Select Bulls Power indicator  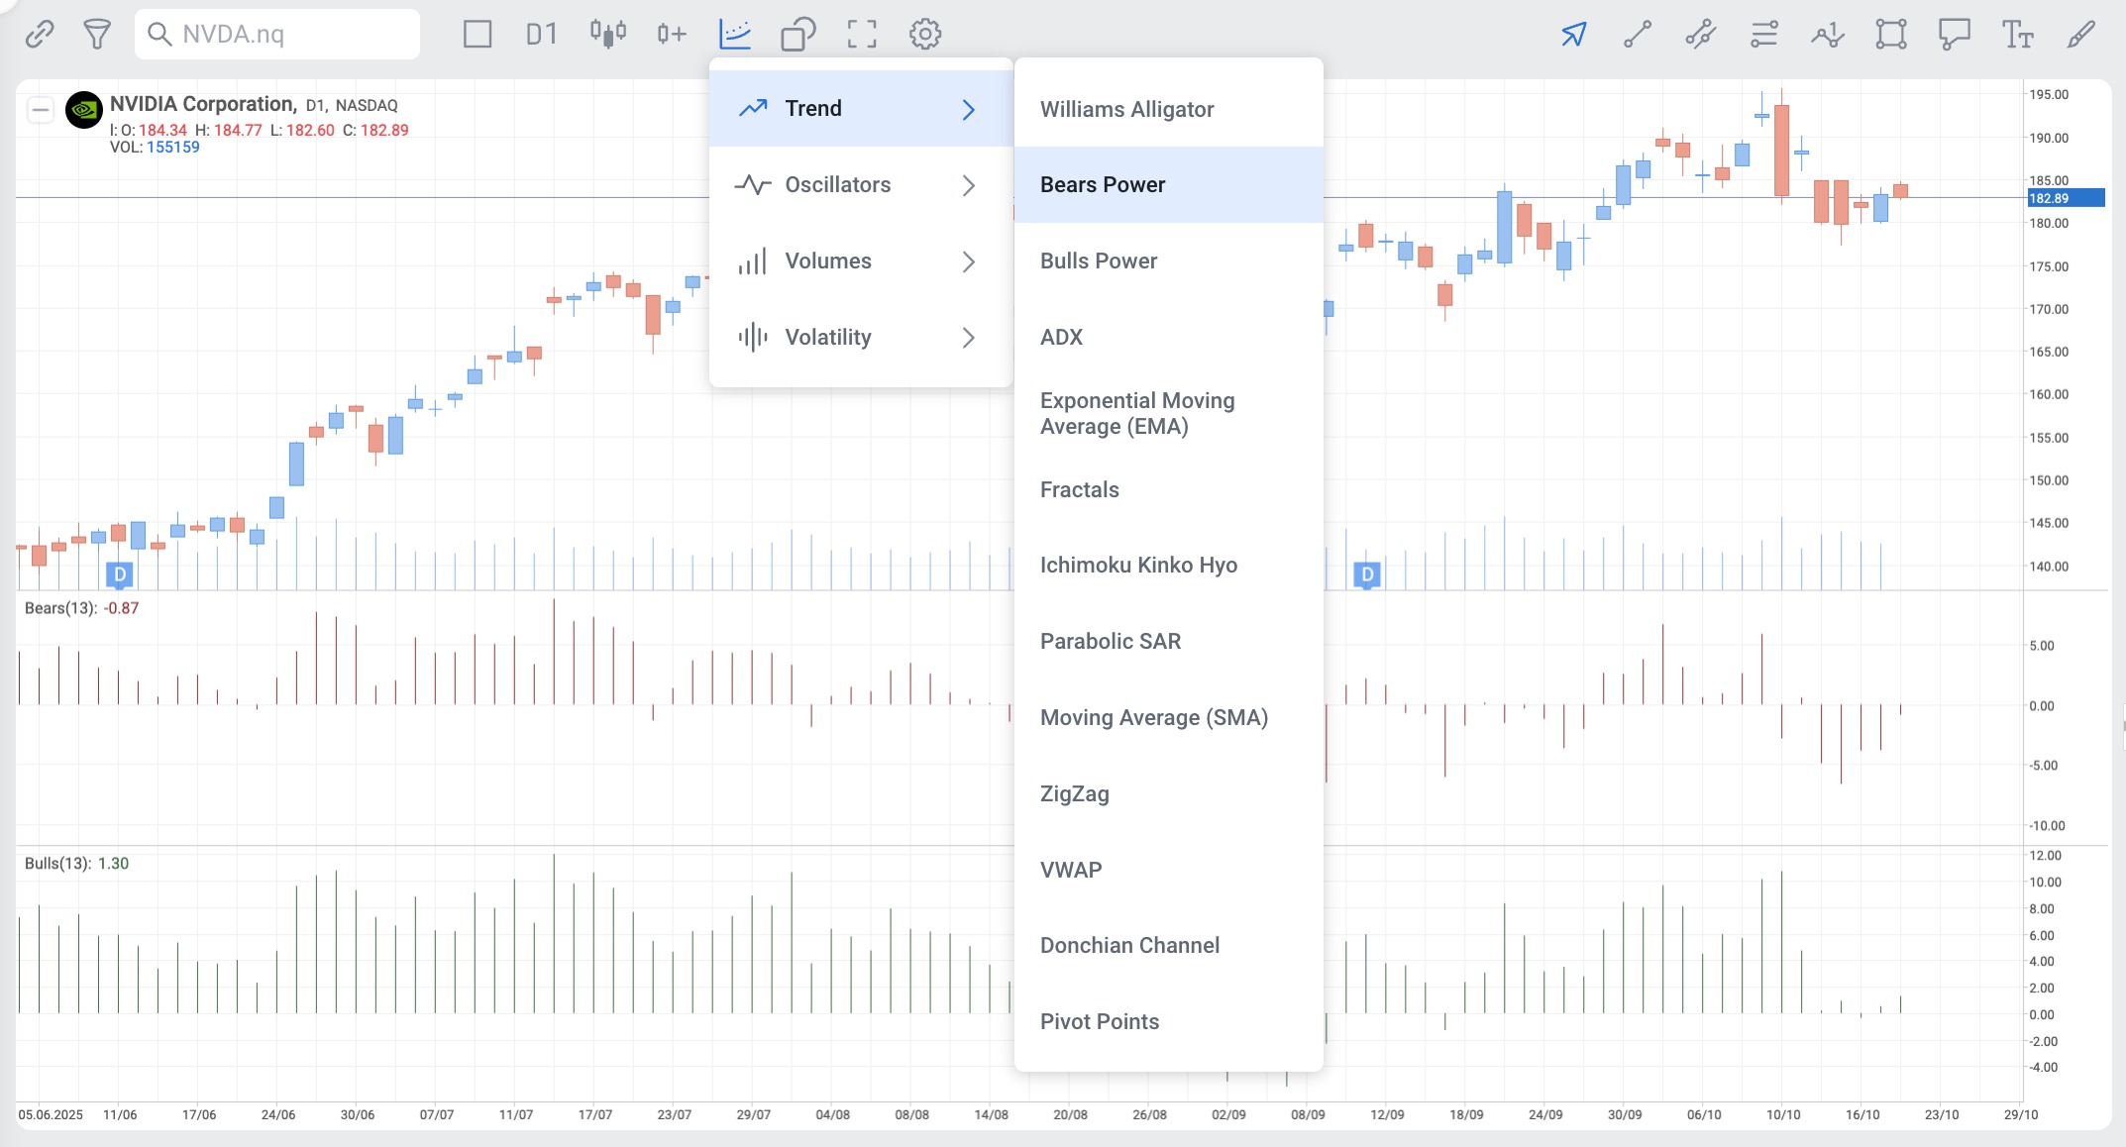tap(1099, 261)
